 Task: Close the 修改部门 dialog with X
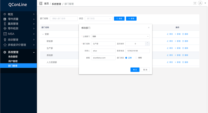[149, 27]
